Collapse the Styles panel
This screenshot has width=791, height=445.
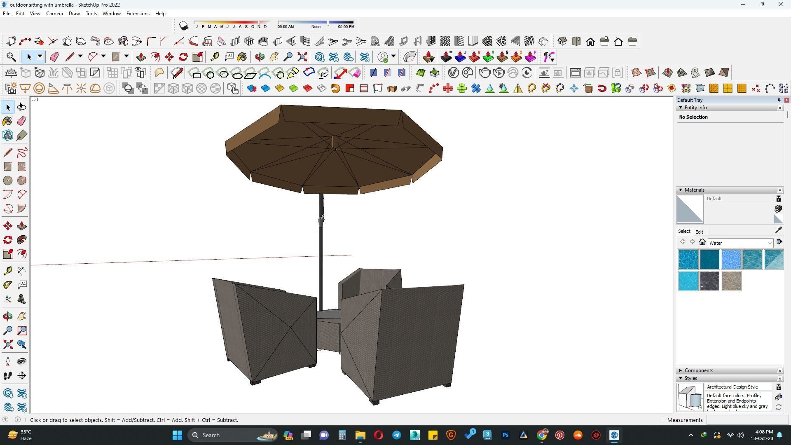(680, 378)
